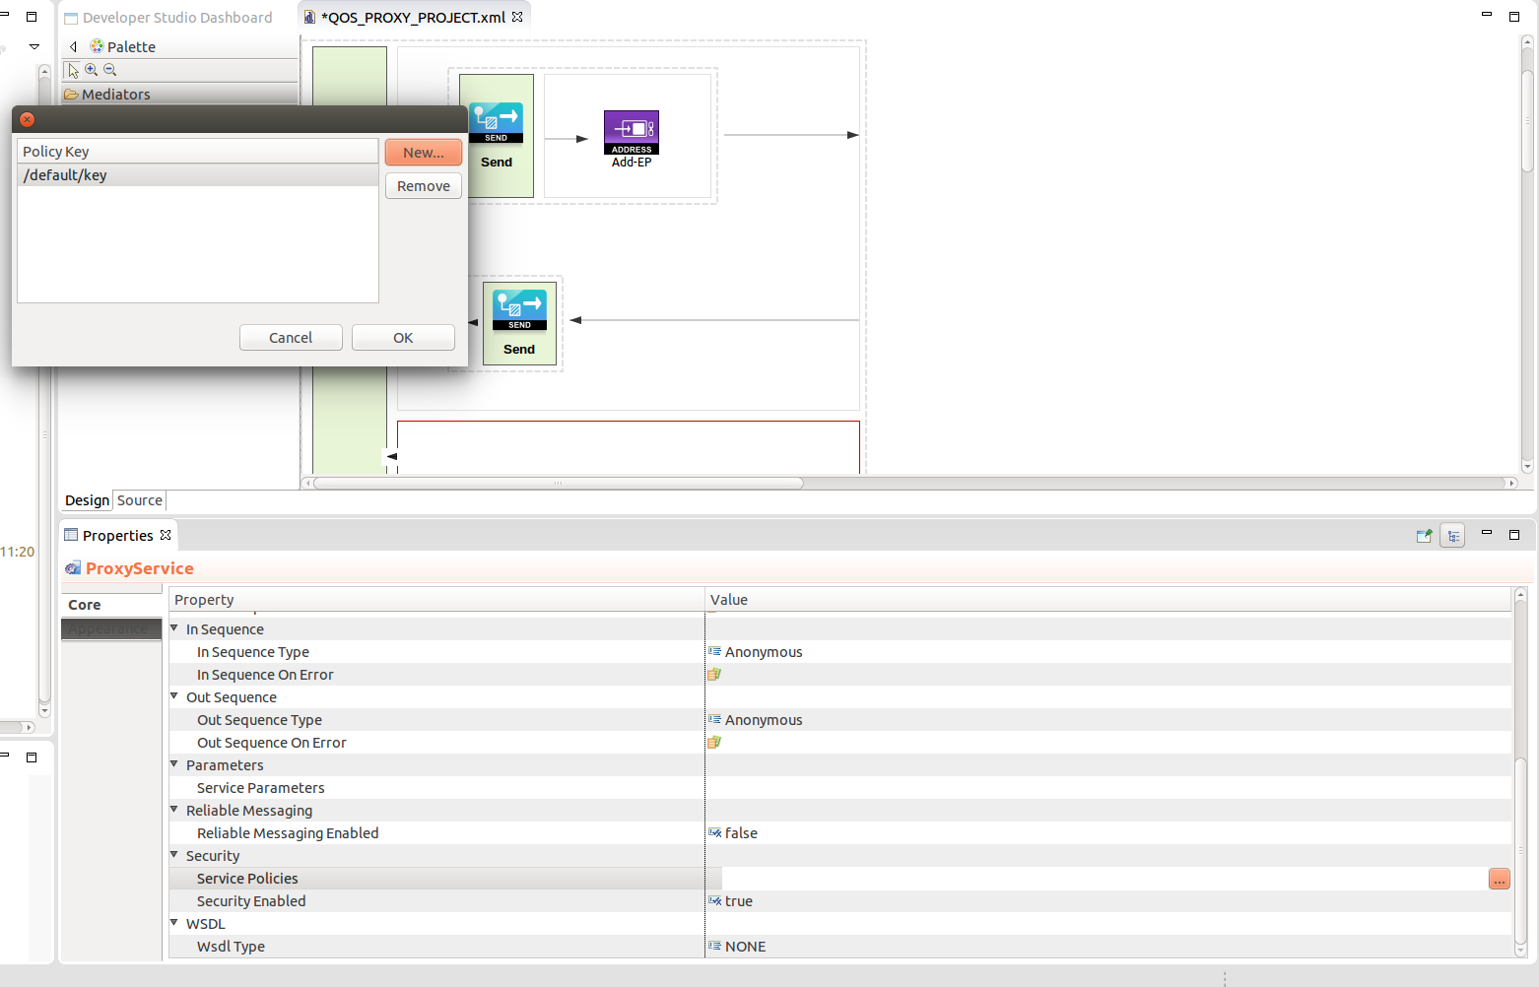Select the Zoom In tool in the Palette
The width and height of the screenshot is (1539, 987).
click(x=91, y=69)
